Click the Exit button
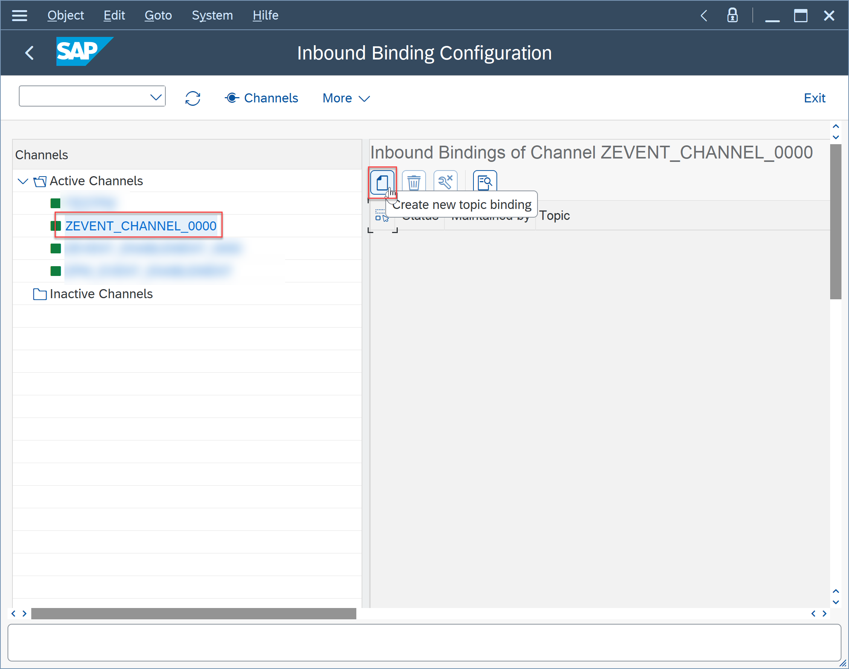The height and width of the screenshot is (669, 849). pyautogui.click(x=814, y=98)
